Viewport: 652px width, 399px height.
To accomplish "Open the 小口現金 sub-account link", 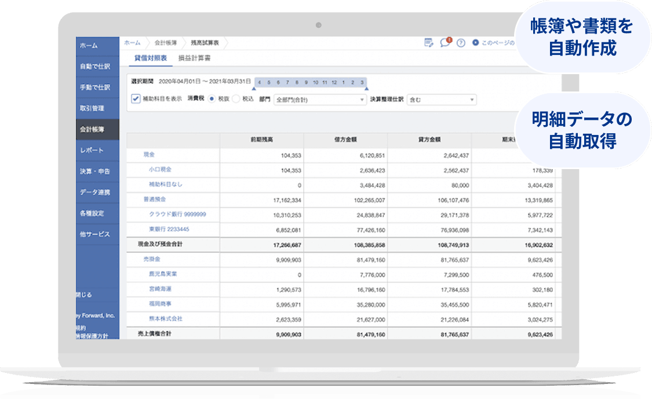I will point(160,170).
